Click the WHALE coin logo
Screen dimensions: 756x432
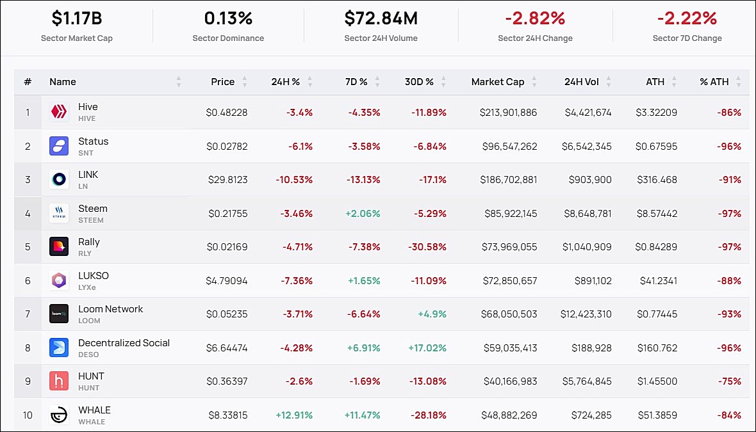point(59,415)
